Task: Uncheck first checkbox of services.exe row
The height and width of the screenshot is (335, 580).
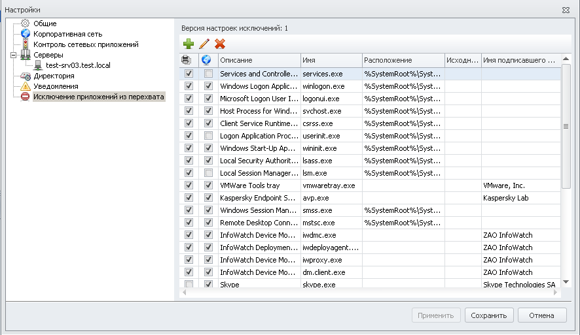Action: (189, 74)
